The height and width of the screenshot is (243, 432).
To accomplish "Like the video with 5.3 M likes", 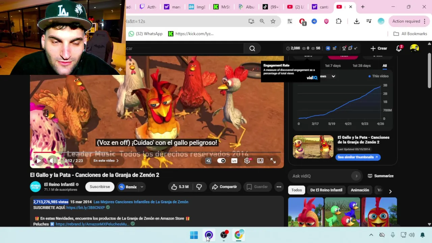I will pyautogui.click(x=180, y=187).
